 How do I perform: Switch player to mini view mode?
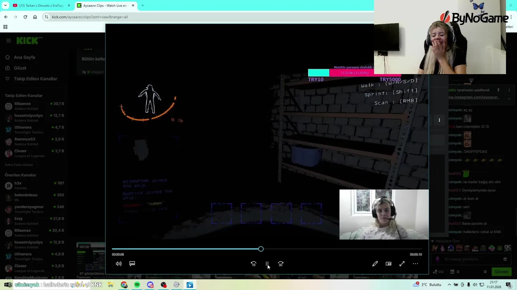(389, 264)
